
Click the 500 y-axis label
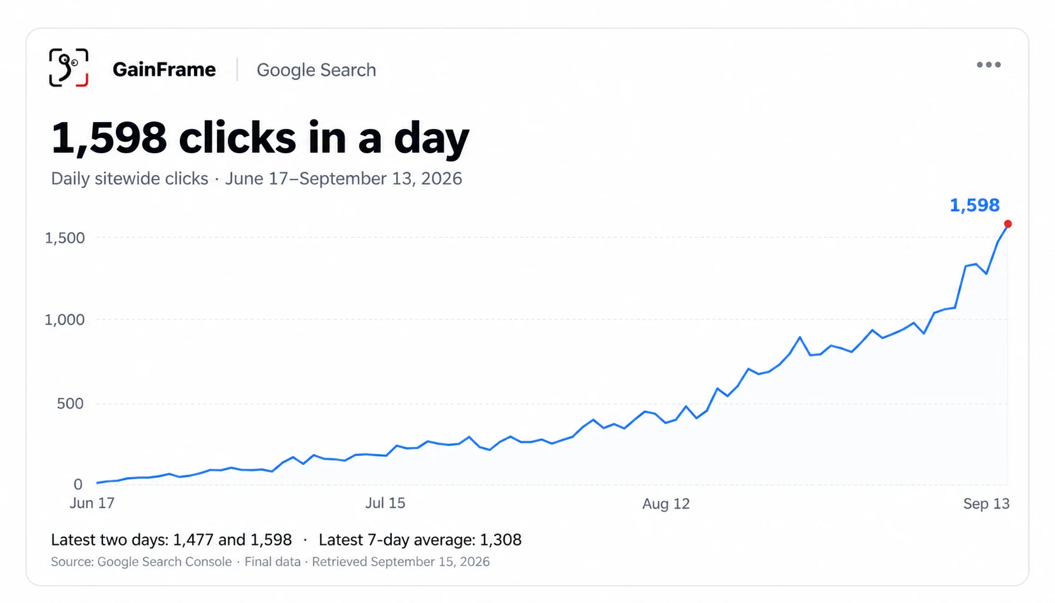(x=70, y=403)
